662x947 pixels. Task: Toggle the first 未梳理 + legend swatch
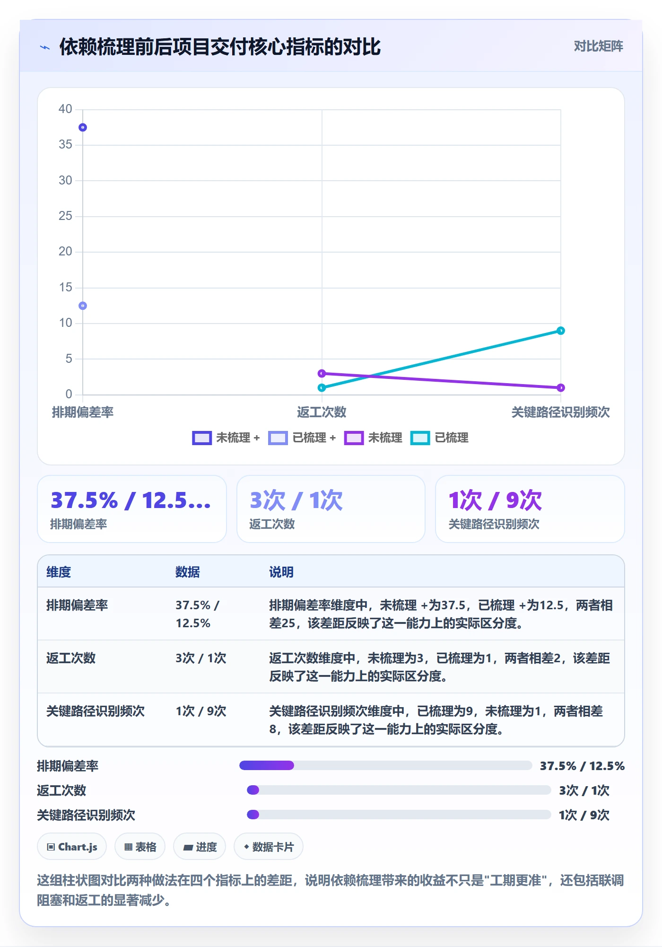(x=202, y=438)
